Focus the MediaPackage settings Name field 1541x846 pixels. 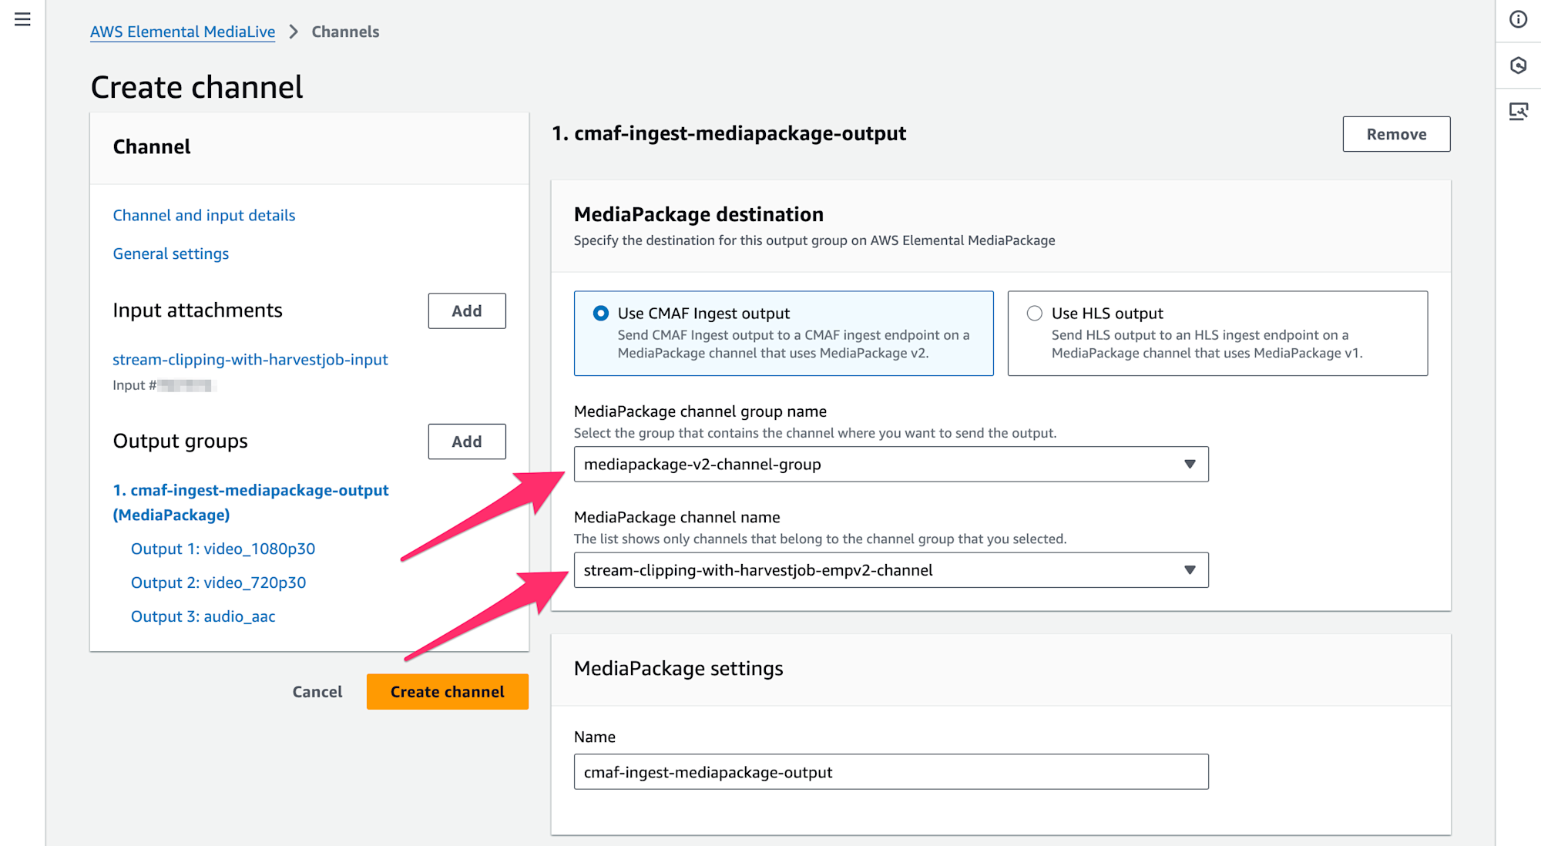click(891, 772)
